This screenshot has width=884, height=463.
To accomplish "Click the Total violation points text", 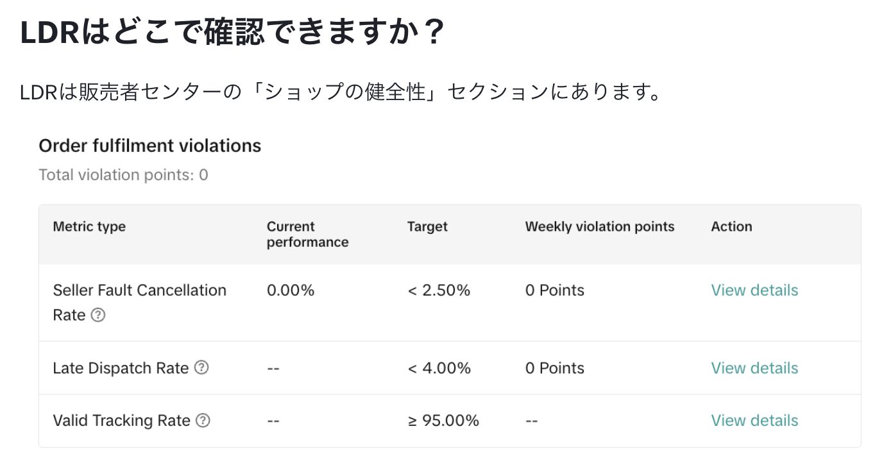I will (x=123, y=174).
